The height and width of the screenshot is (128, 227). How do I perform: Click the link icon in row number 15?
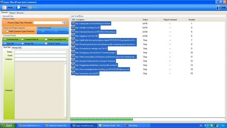coord(73,74)
